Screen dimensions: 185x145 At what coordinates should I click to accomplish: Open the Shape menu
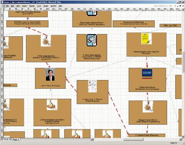pyautogui.click(x=46, y=6)
